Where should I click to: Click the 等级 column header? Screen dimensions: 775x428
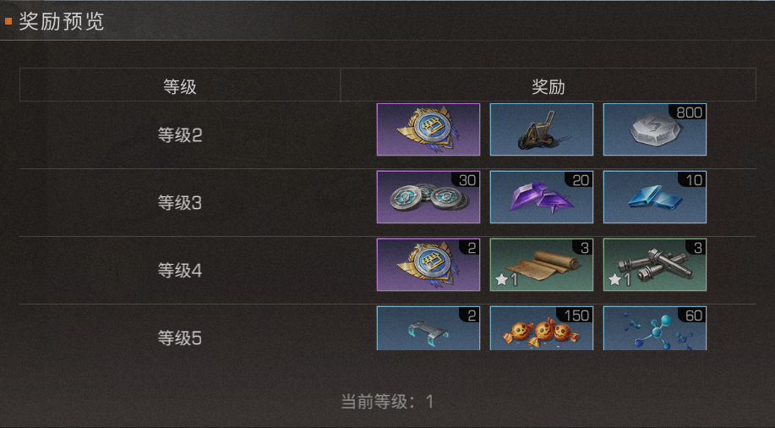tap(180, 86)
